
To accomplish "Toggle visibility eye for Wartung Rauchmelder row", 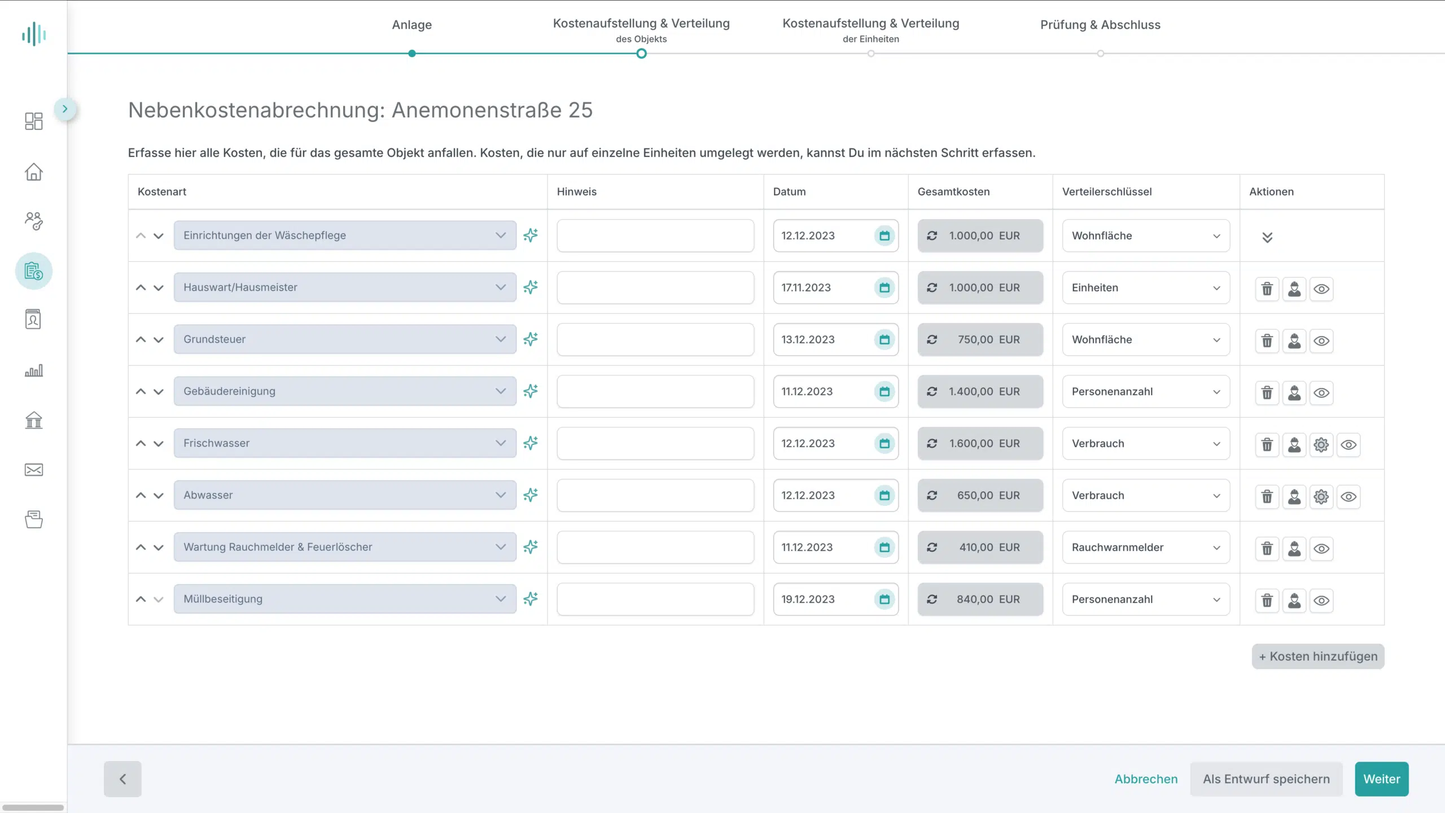I will [x=1321, y=548].
